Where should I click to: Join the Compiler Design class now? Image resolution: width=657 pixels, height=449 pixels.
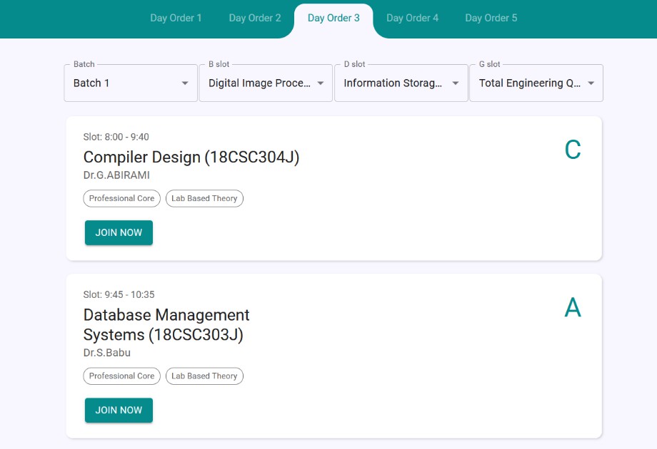119,232
